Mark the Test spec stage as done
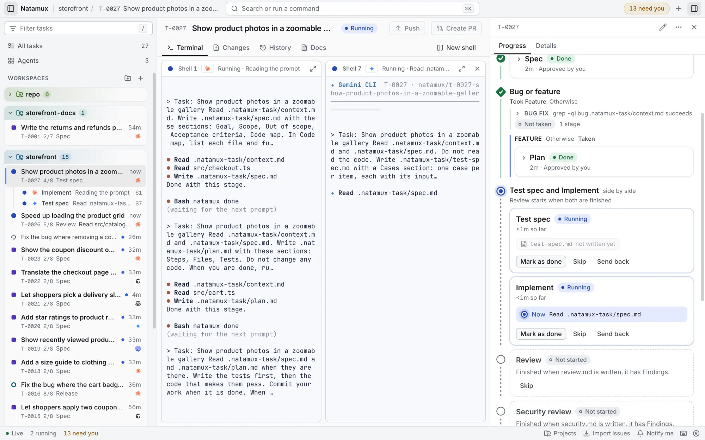 pos(541,262)
